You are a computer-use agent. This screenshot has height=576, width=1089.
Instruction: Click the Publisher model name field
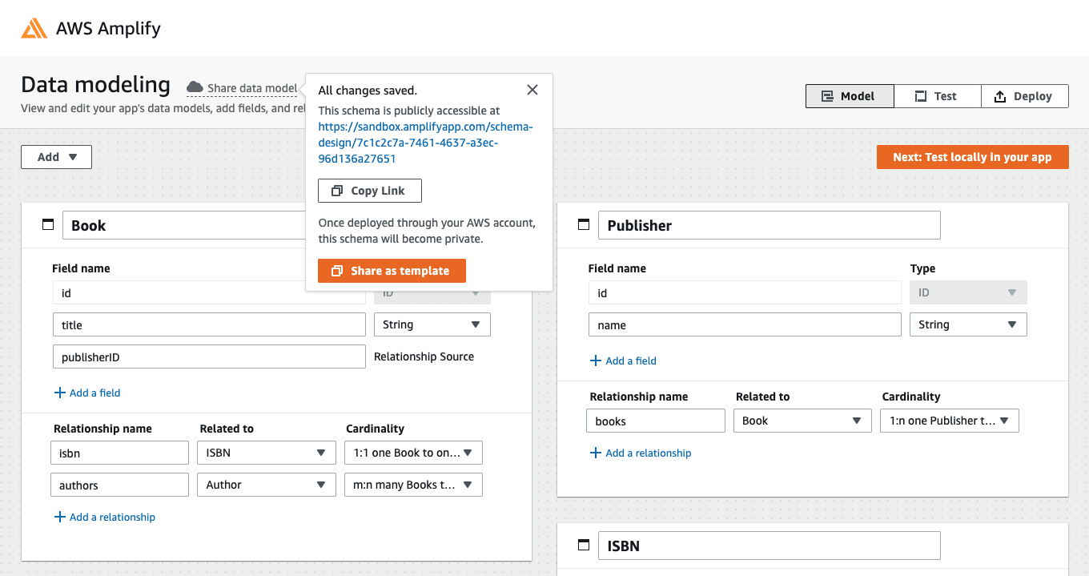770,225
